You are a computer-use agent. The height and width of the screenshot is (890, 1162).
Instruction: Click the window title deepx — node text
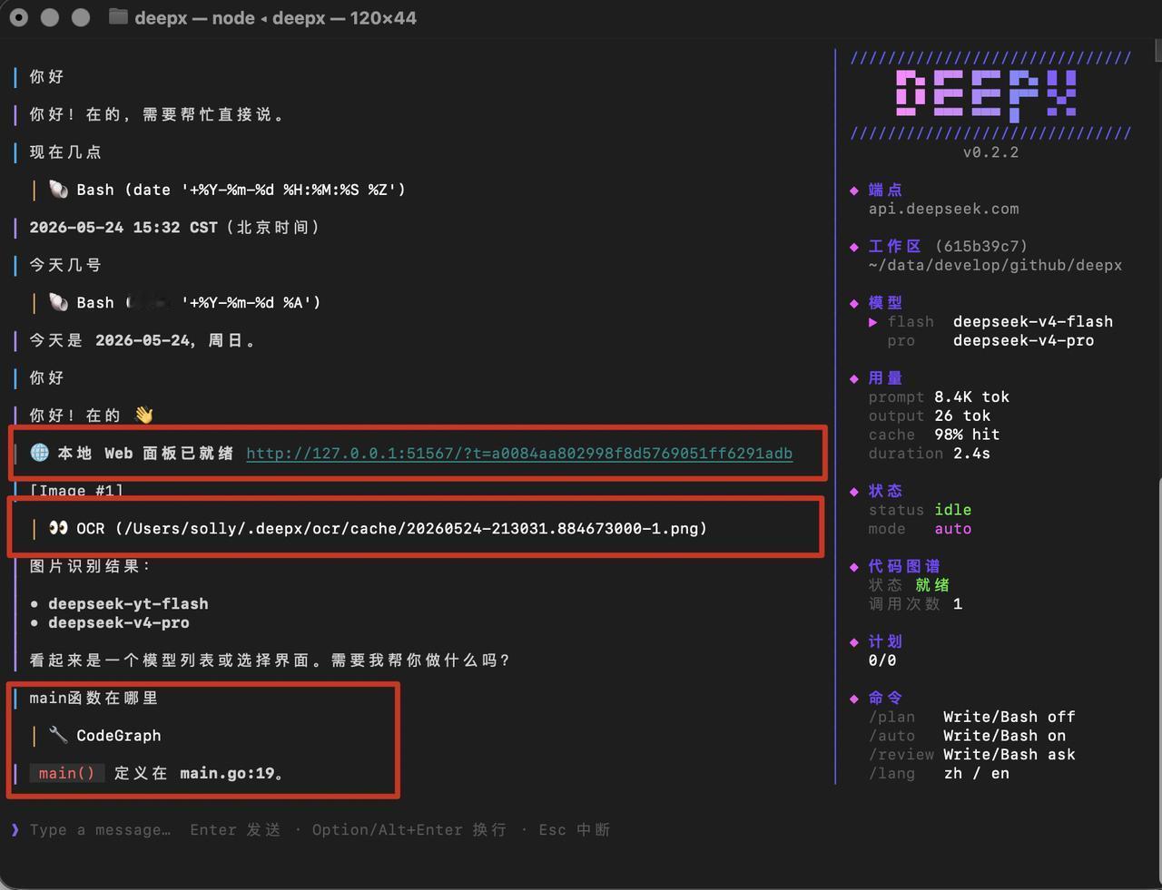(275, 17)
